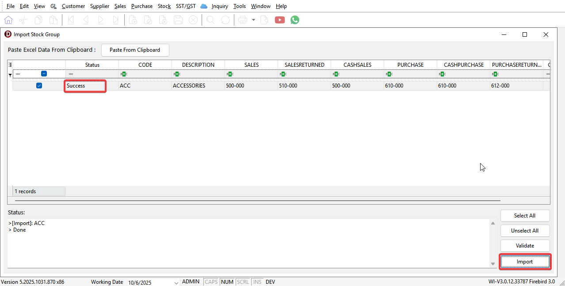Click the CODE column header
The image size is (565, 286).
(x=145, y=65)
